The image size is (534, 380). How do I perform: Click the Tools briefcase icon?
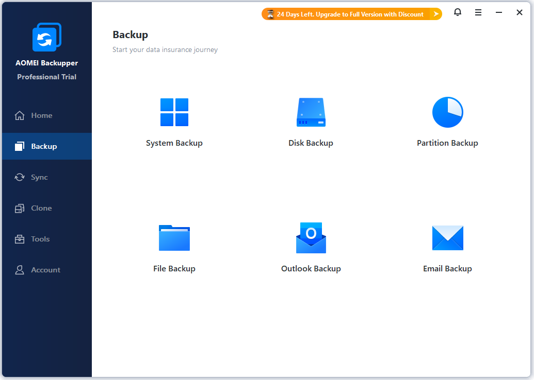20,239
